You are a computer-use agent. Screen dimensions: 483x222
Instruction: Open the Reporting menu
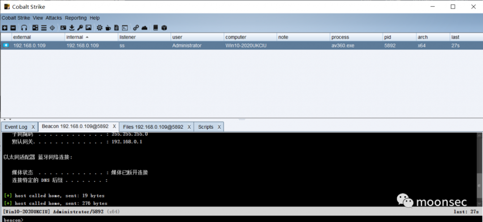tap(75, 18)
